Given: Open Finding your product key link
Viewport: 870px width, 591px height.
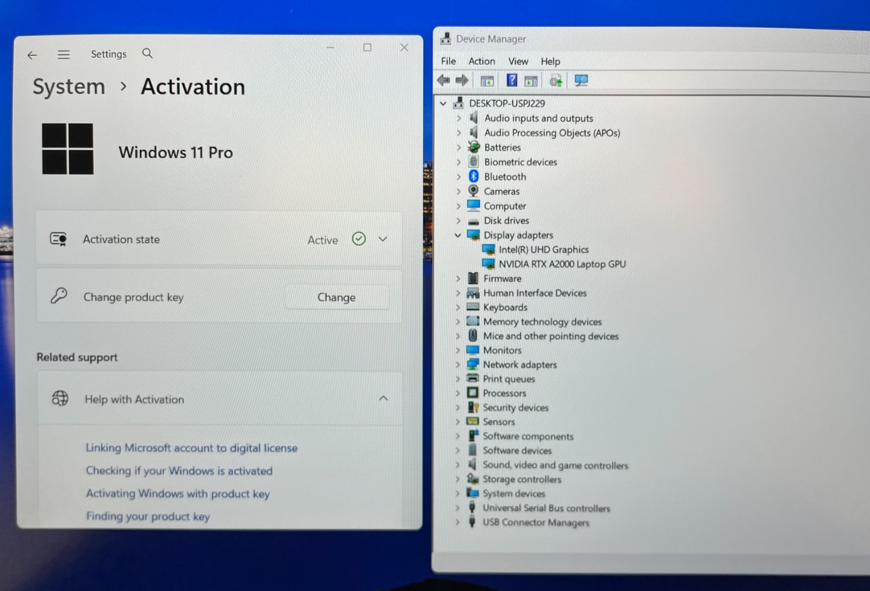Looking at the screenshot, I should pos(148,517).
